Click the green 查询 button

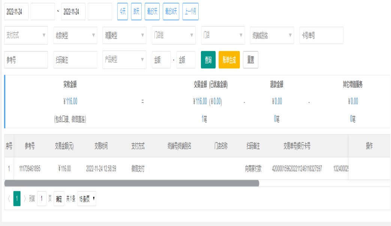click(208, 60)
